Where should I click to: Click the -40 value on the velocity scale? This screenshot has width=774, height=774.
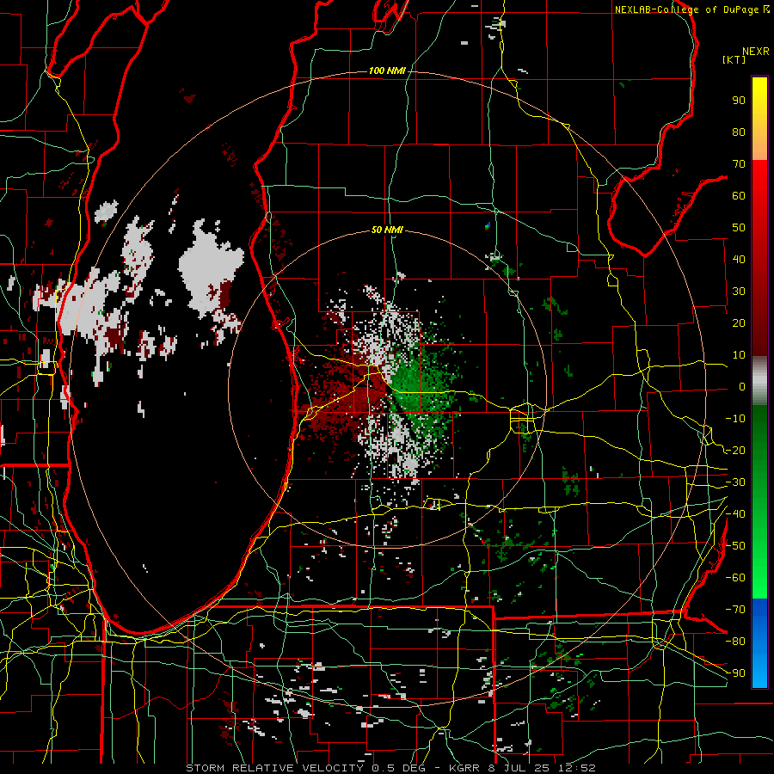click(735, 514)
